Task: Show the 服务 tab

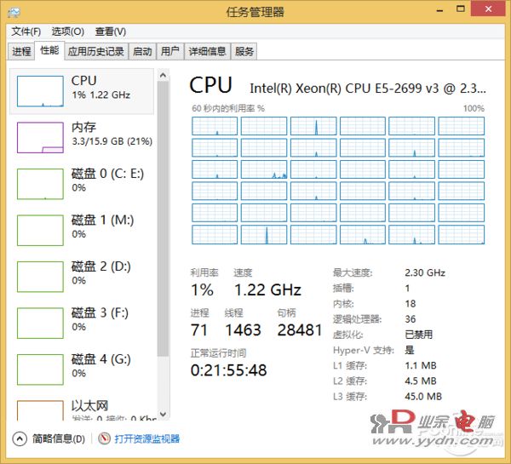Action: 244,51
